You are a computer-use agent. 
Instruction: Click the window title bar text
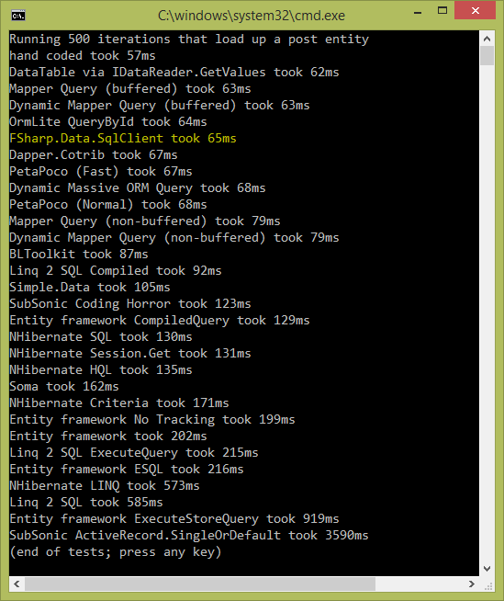(252, 16)
